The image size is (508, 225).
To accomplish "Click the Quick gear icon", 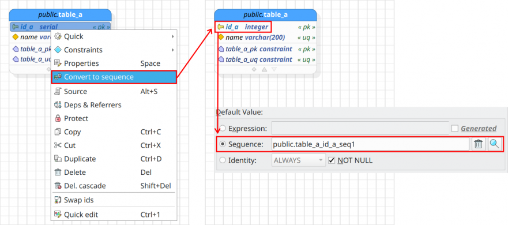I will tap(58, 37).
